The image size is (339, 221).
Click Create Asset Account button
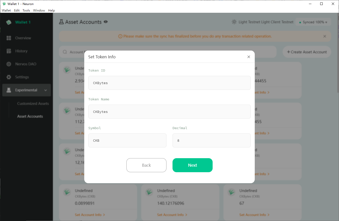point(307,52)
